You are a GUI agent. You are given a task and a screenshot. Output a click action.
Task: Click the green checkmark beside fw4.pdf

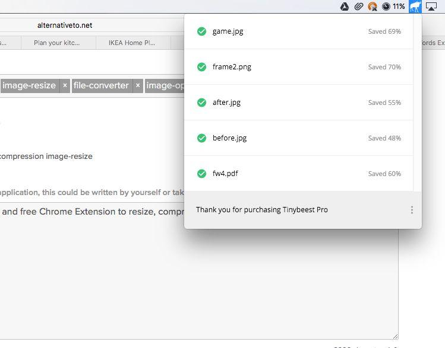tap(202, 174)
